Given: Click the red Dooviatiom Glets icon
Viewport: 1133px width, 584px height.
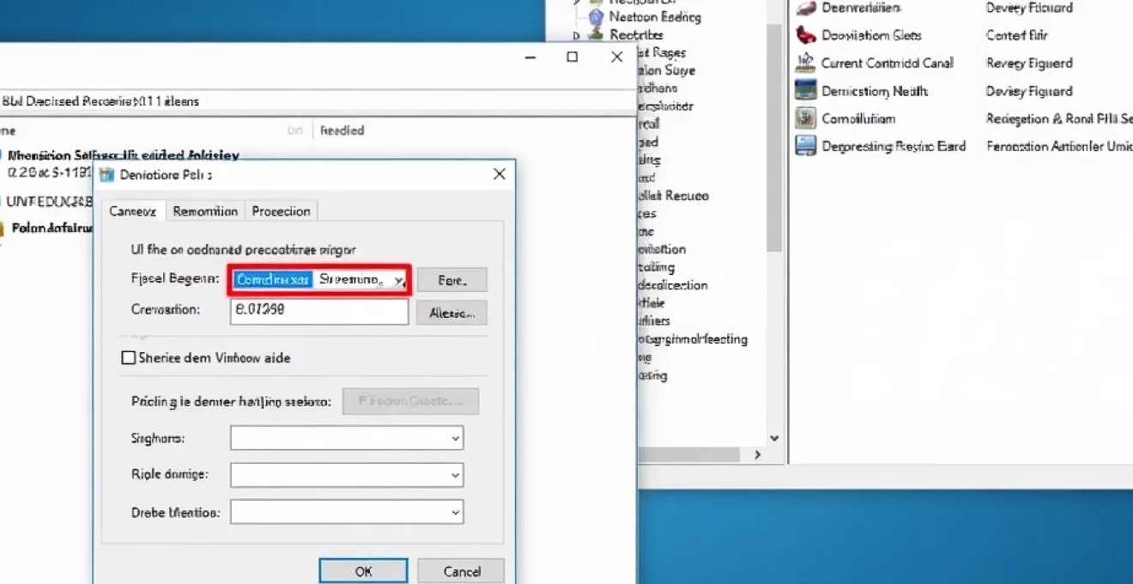Looking at the screenshot, I should [805, 35].
